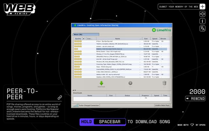209x131 pixels.
Task: Select blink182 All the Small Things mp3
Action: (122, 59)
